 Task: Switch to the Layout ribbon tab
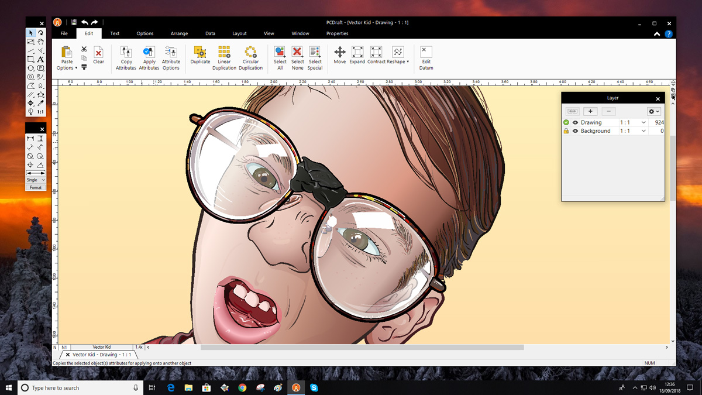[239, 34]
